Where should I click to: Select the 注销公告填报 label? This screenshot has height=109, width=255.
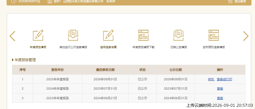pos(179,47)
